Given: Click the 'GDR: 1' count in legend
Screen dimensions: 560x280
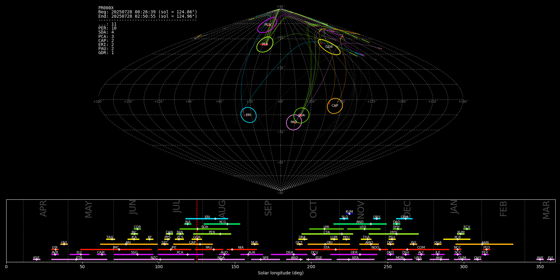Looking at the screenshot, I should coord(106,53).
